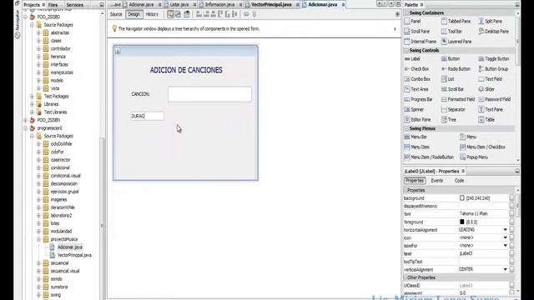Open the Events tab in Properties
This screenshot has width=534, height=300.
(x=437, y=181)
